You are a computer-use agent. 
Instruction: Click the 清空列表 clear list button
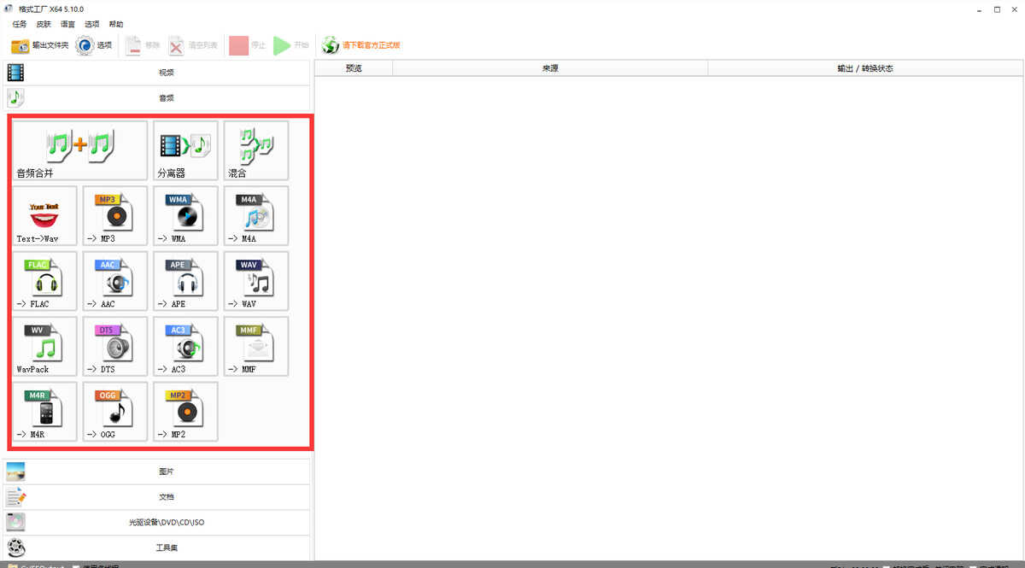[x=193, y=45]
